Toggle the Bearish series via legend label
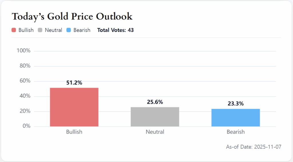293x162 pixels. pos(82,30)
